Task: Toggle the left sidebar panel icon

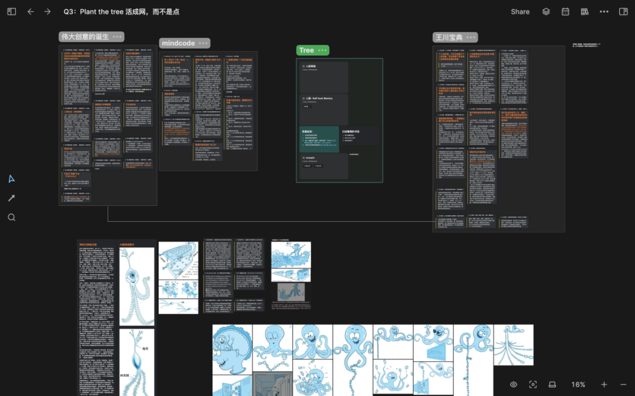Action: point(12,12)
